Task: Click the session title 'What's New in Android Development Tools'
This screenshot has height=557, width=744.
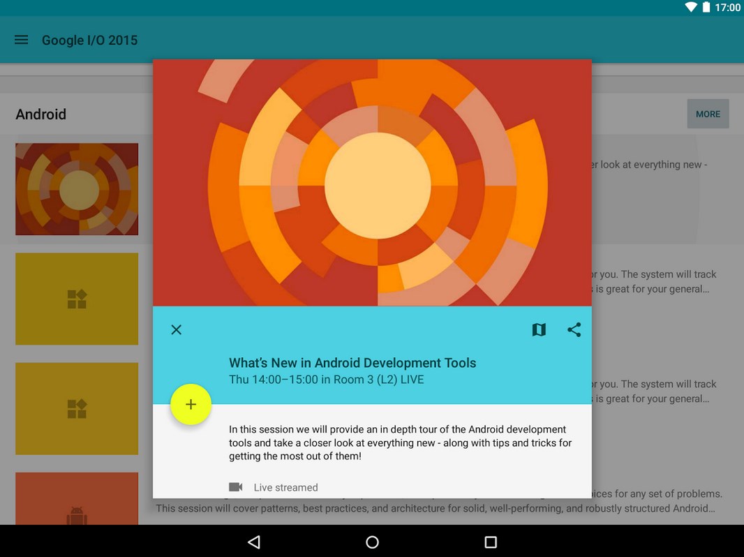Action: pos(352,363)
